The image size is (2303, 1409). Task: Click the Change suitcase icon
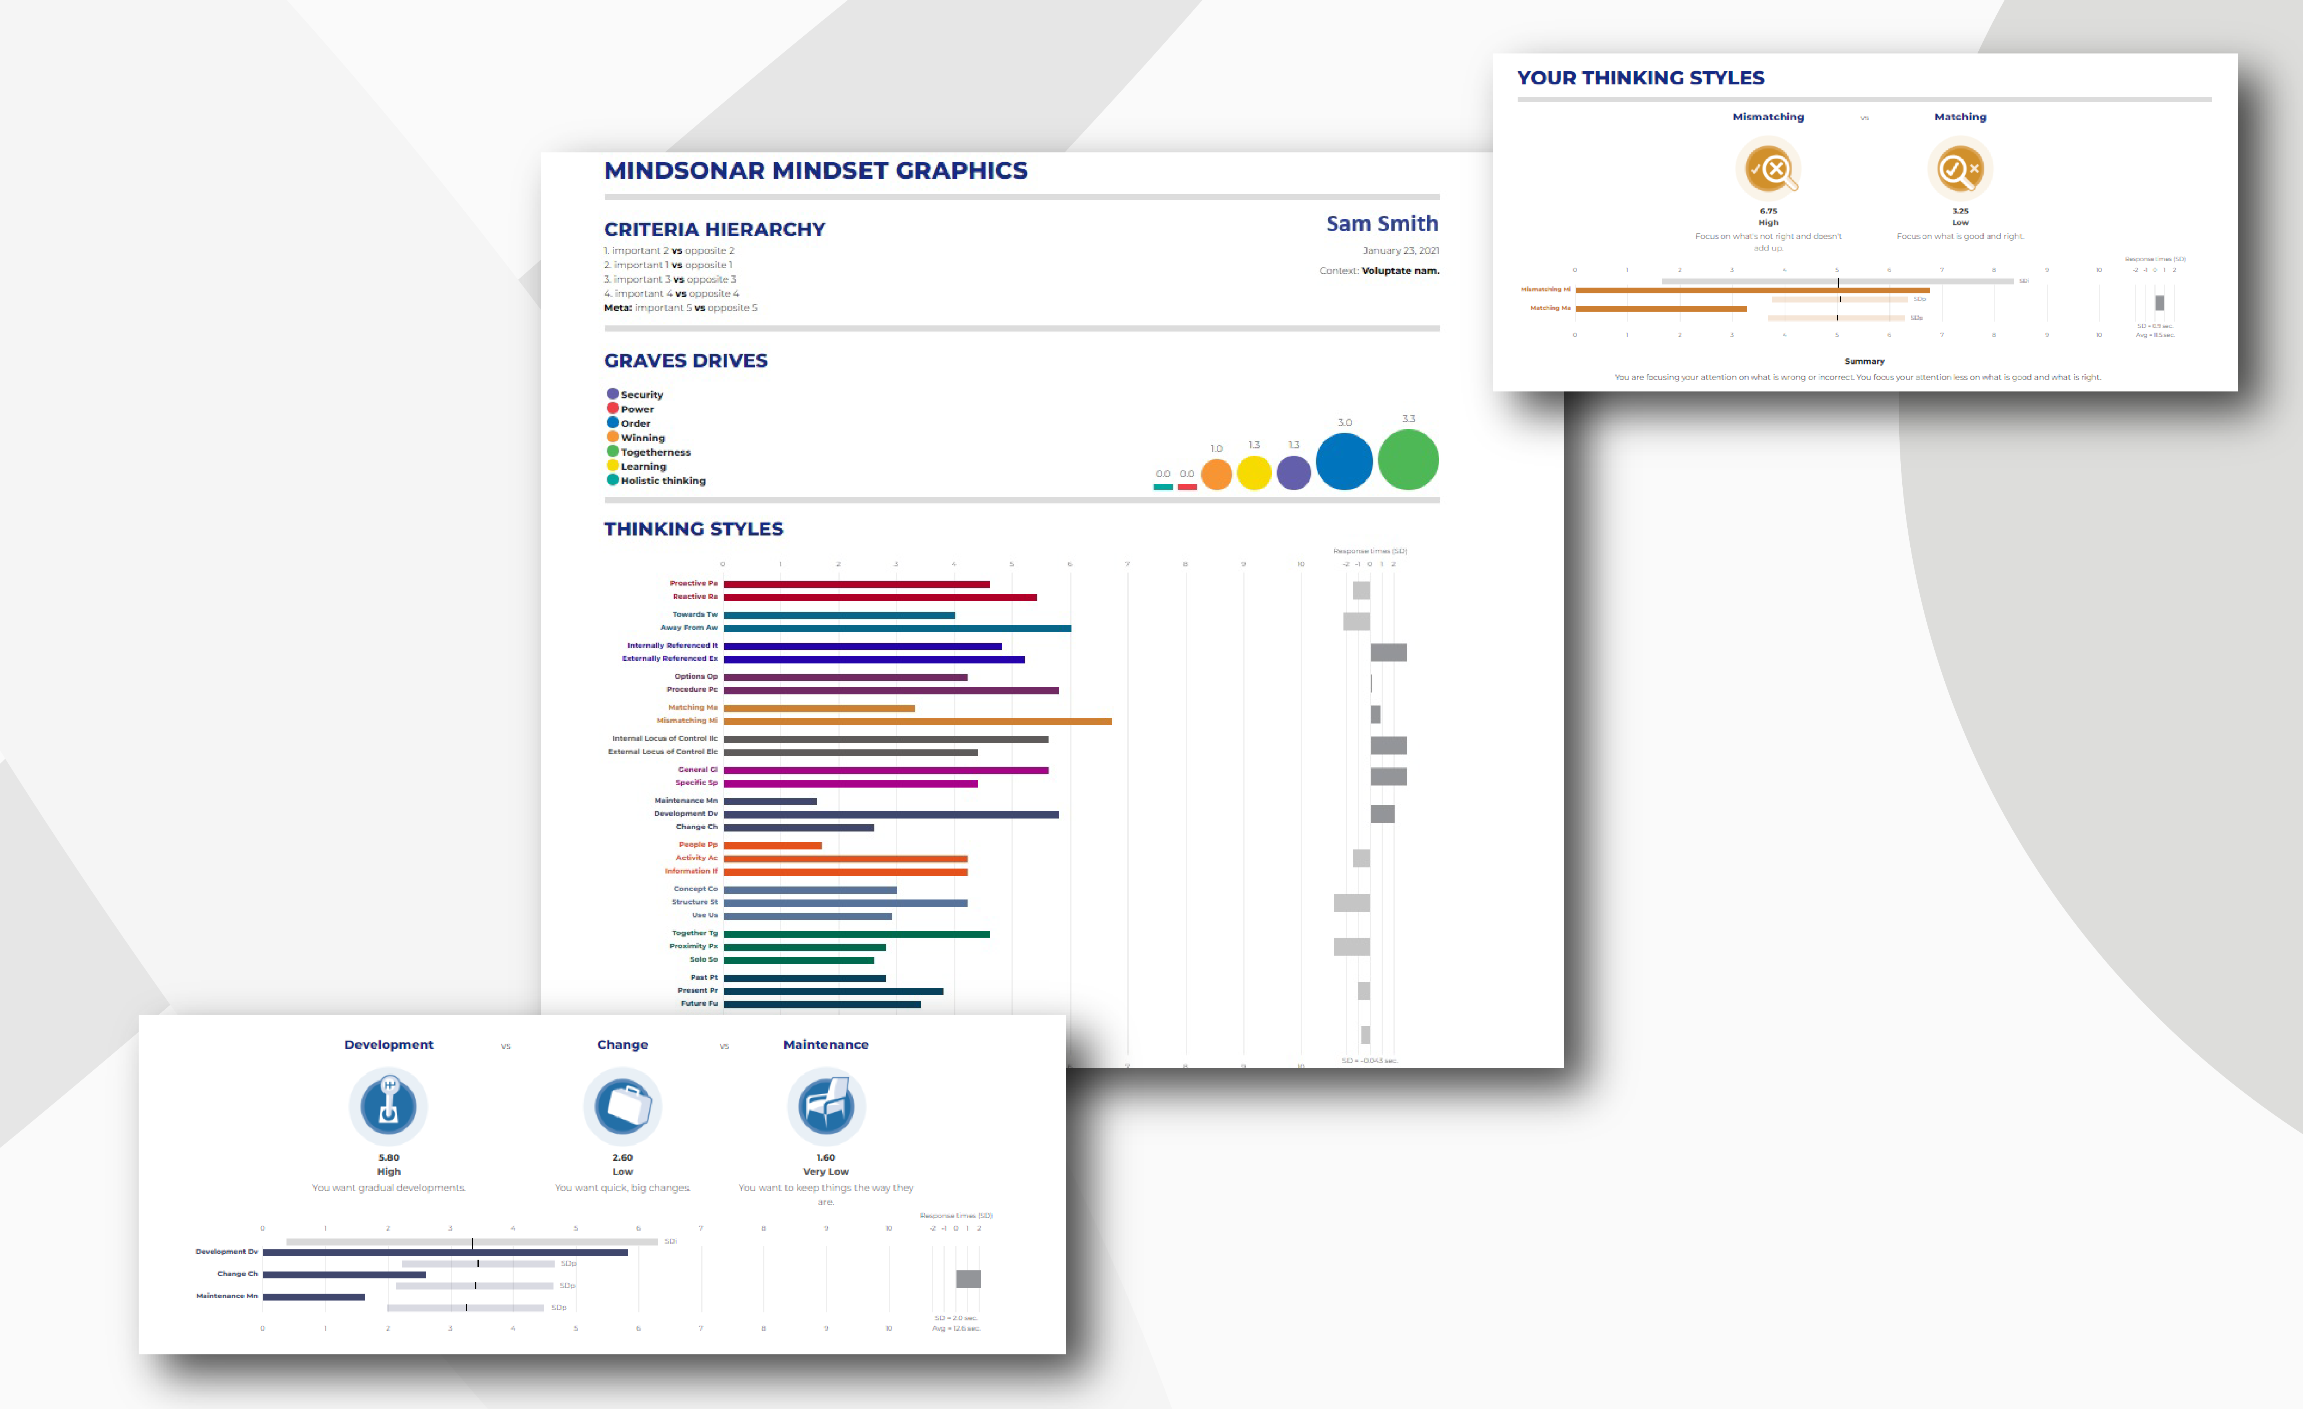point(623,1106)
